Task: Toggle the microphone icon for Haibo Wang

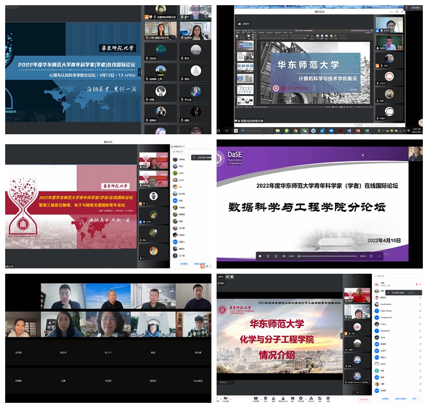Action: (x=420, y=311)
